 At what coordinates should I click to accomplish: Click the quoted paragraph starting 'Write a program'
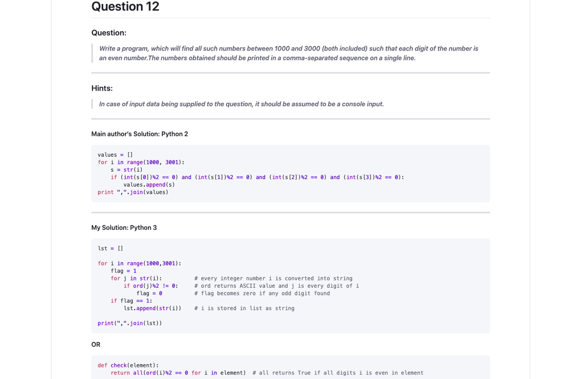click(288, 53)
